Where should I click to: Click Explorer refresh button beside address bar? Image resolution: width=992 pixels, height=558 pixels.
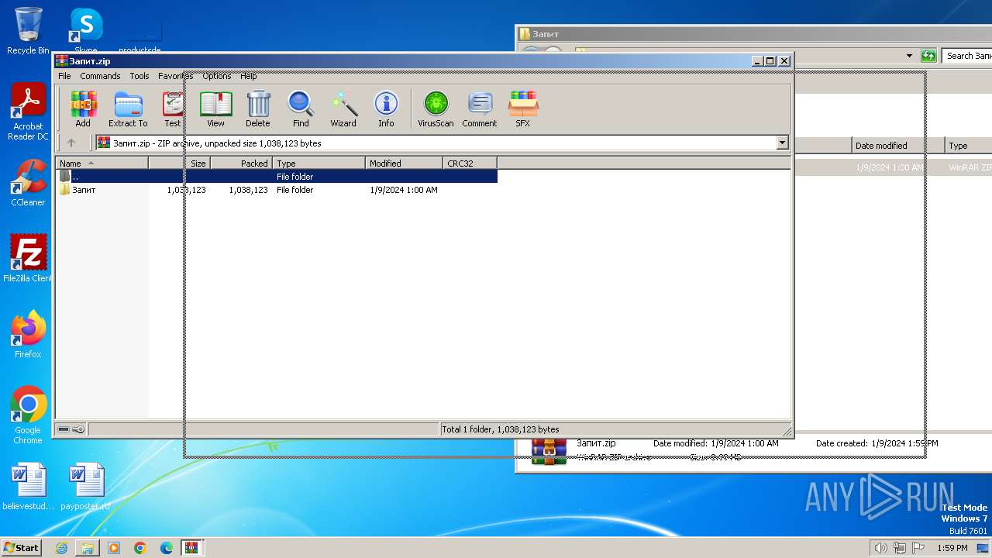[928, 56]
